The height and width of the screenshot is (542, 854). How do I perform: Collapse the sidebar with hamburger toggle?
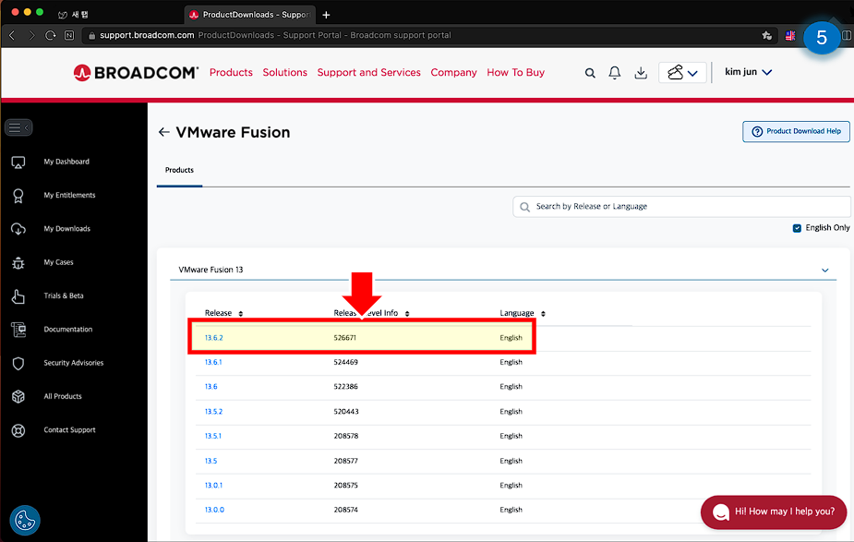18,127
